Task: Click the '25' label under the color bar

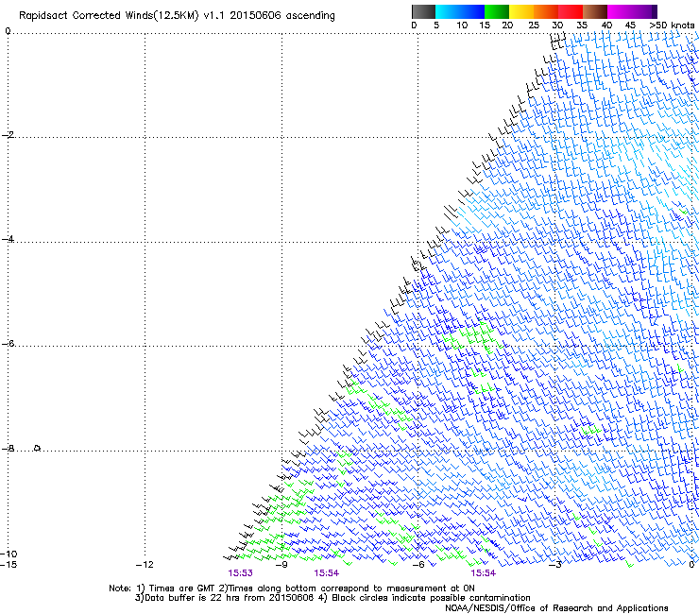Action: (x=534, y=26)
